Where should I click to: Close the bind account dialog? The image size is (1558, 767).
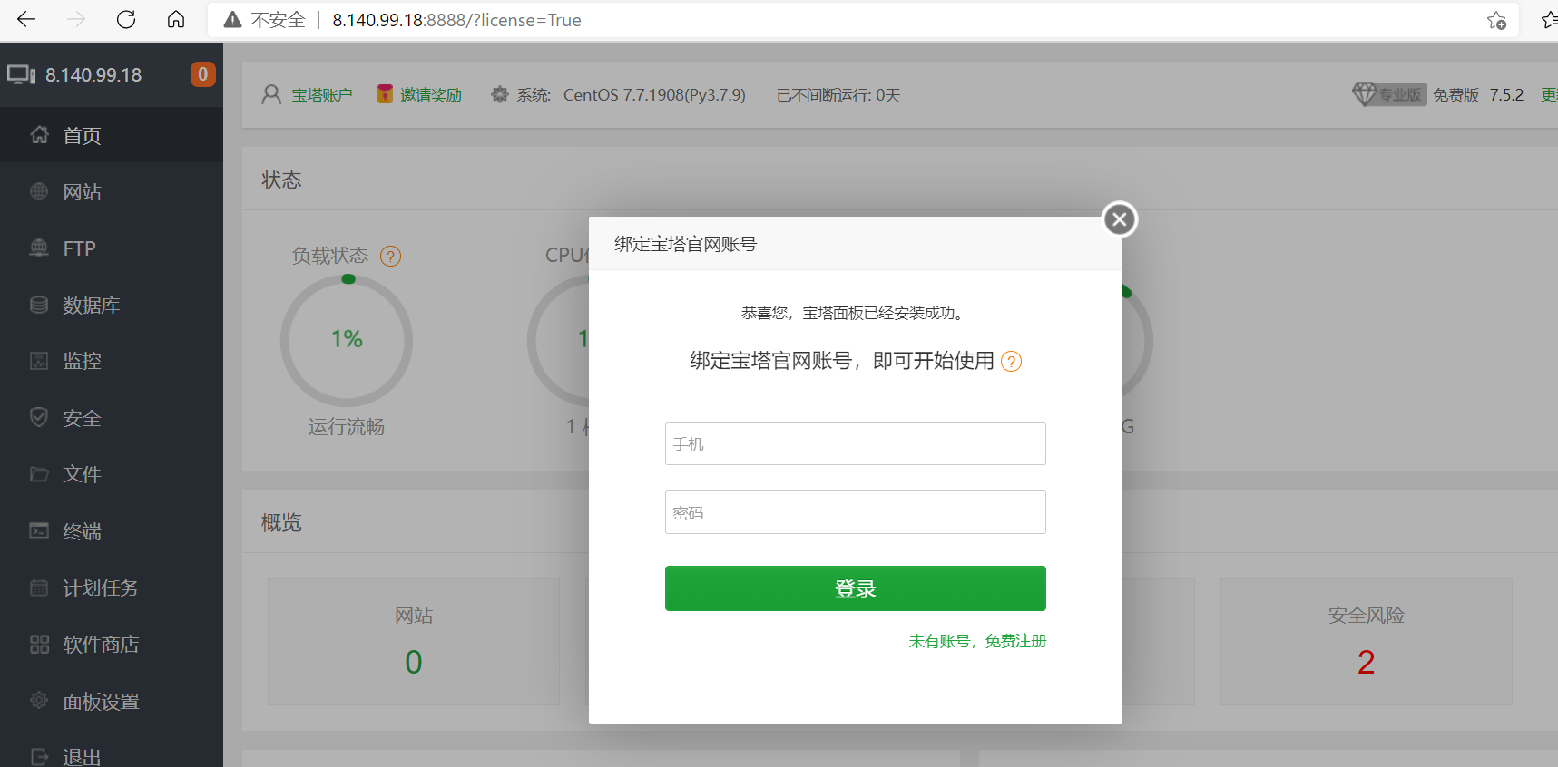1120,218
